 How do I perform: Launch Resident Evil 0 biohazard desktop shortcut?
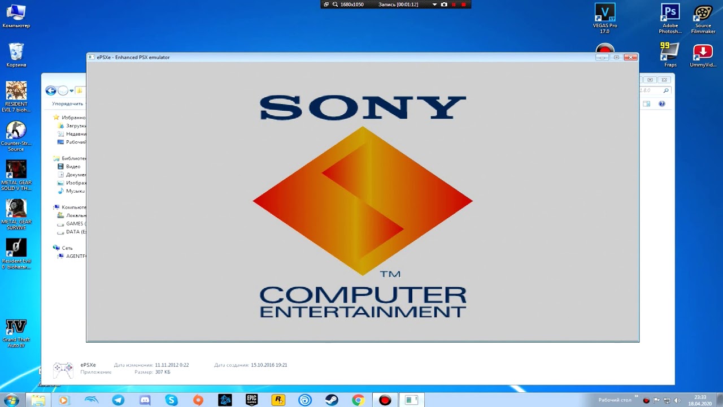click(16, 254)
